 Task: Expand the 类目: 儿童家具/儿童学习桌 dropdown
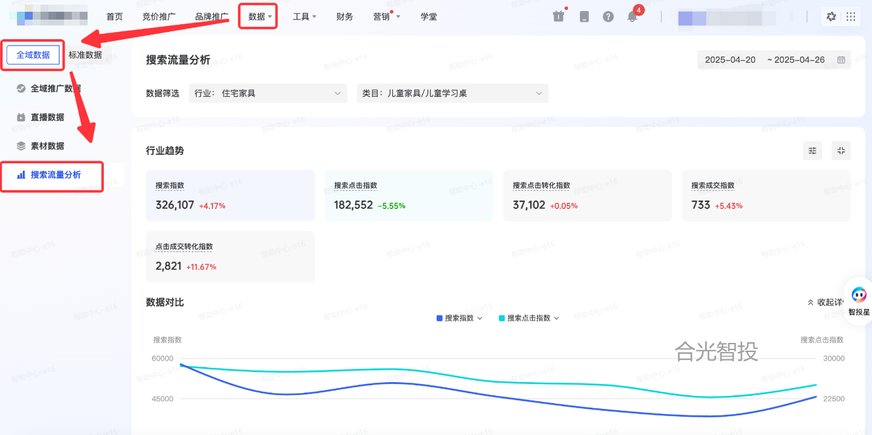tap(452, 93)
